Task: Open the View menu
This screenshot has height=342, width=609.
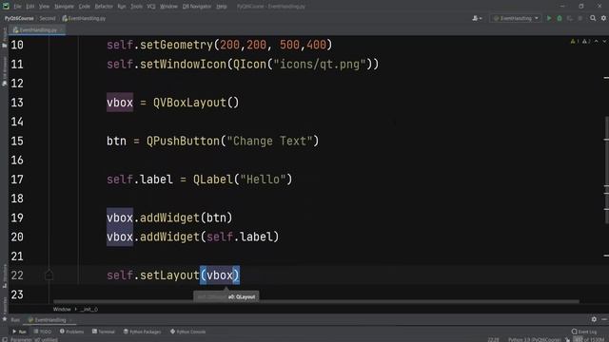Action: coord(44,7)
